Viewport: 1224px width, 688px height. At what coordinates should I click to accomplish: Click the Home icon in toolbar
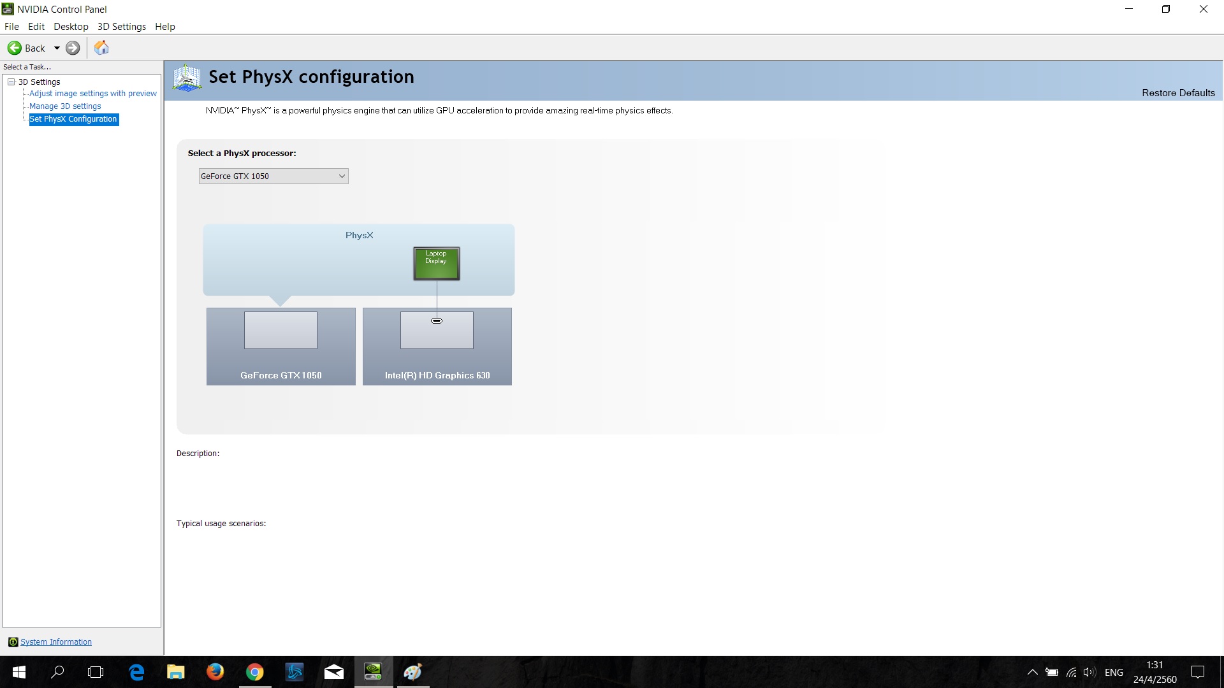pyautogui.click(x=101, y=48)
